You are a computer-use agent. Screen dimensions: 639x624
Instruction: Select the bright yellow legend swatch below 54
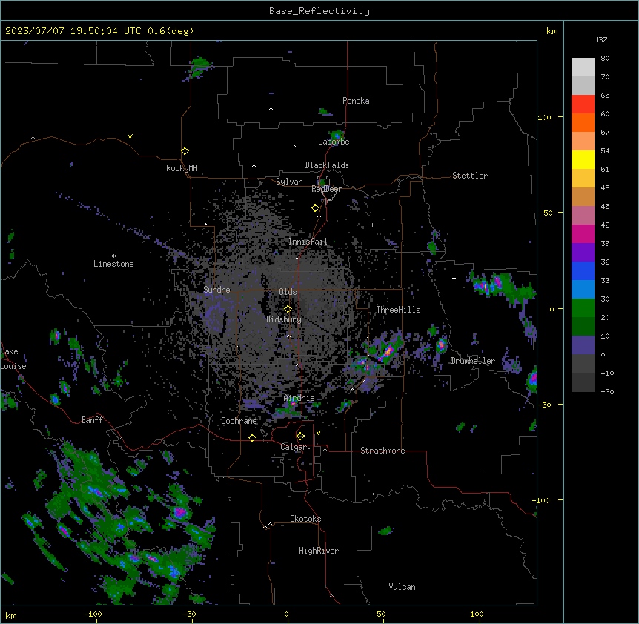(583, 159)
